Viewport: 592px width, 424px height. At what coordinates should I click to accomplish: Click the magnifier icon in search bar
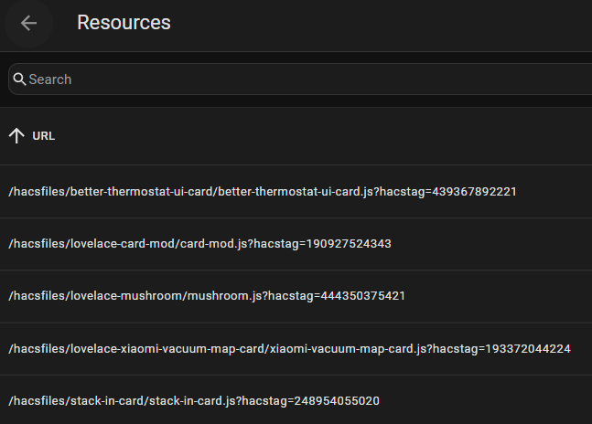(19, 79)
